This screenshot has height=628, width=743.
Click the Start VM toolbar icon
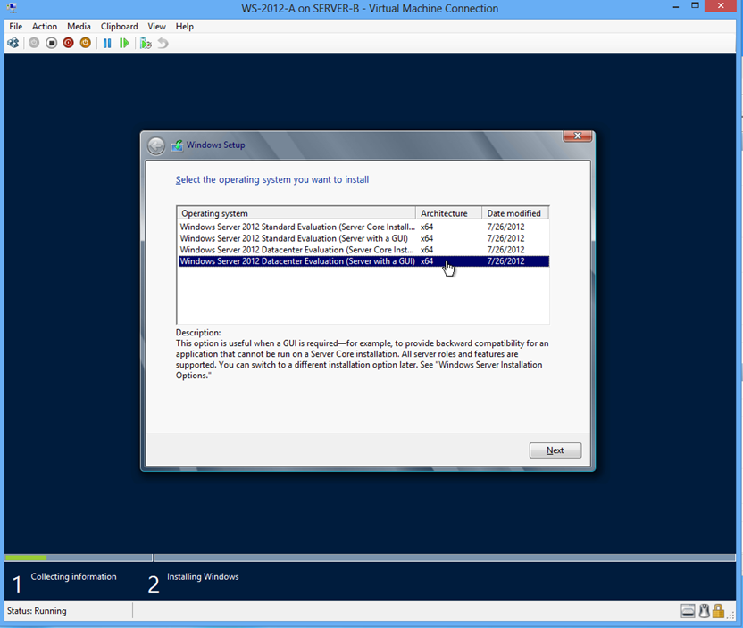pos(34,43)
